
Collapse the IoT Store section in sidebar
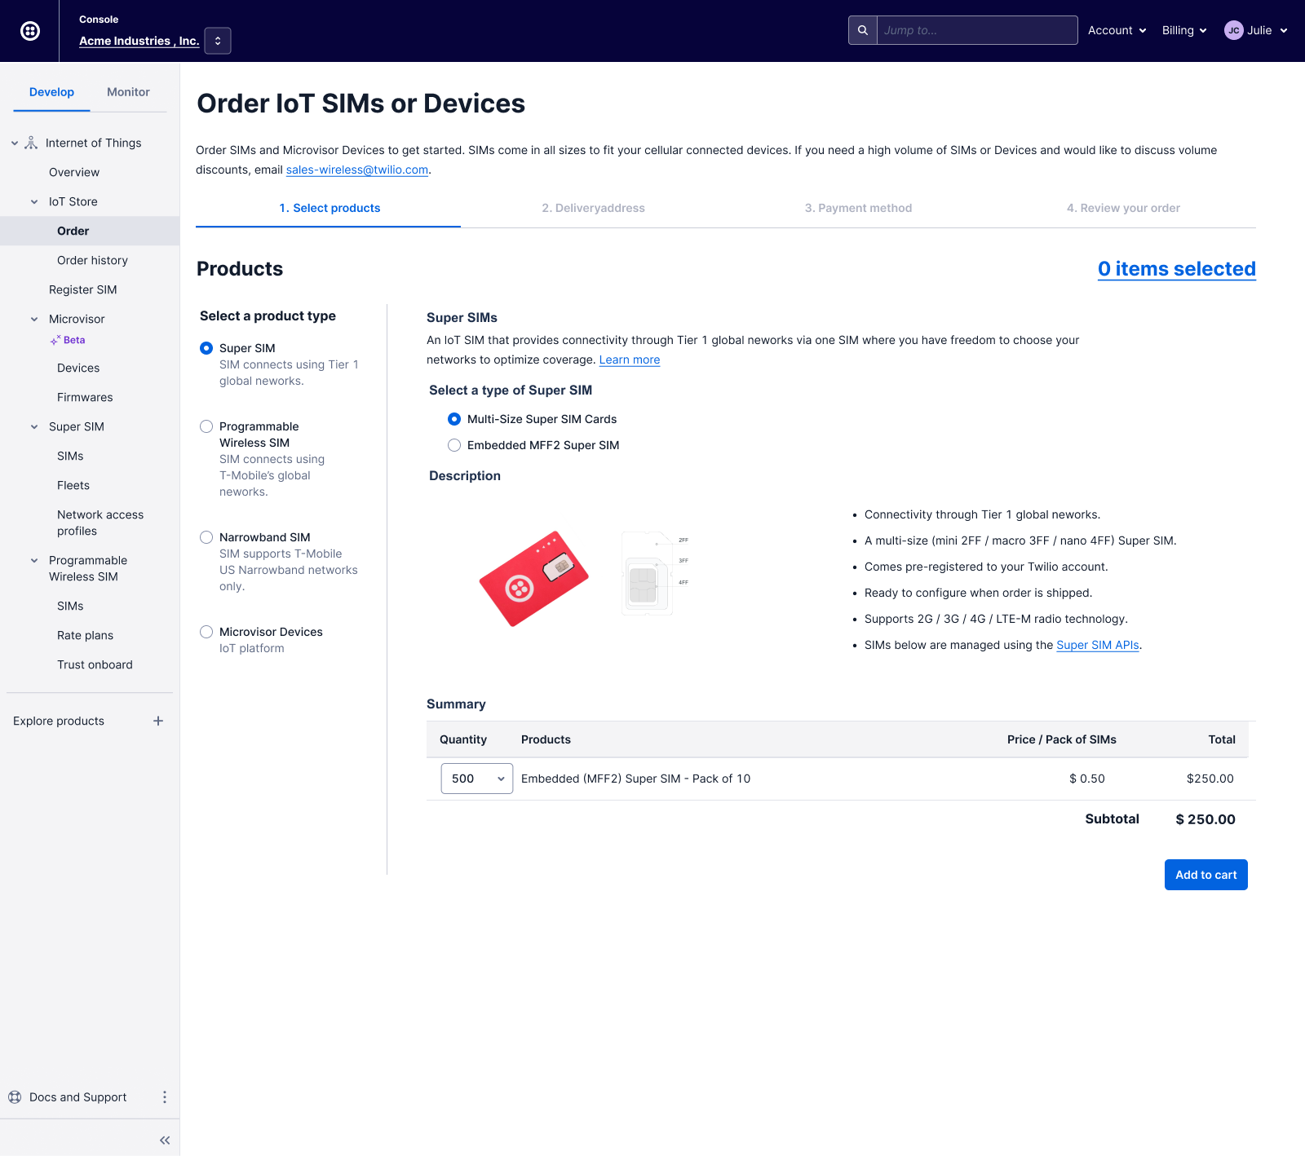pyautogui.click(x=34, y=201)
